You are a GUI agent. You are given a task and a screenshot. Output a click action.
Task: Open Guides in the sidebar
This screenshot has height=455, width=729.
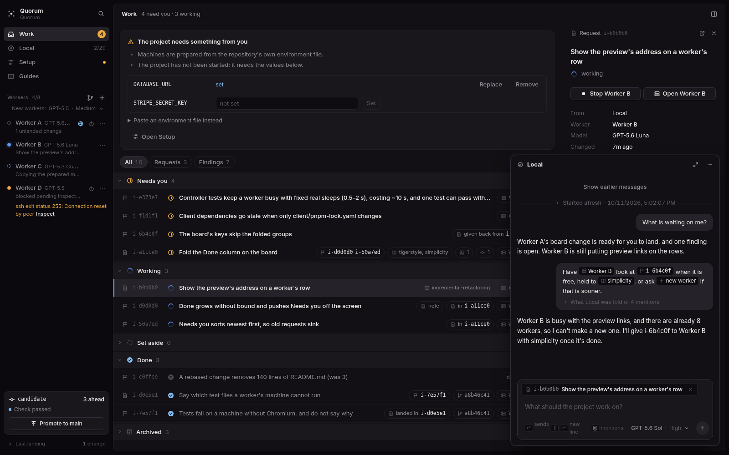coord(56,76)
